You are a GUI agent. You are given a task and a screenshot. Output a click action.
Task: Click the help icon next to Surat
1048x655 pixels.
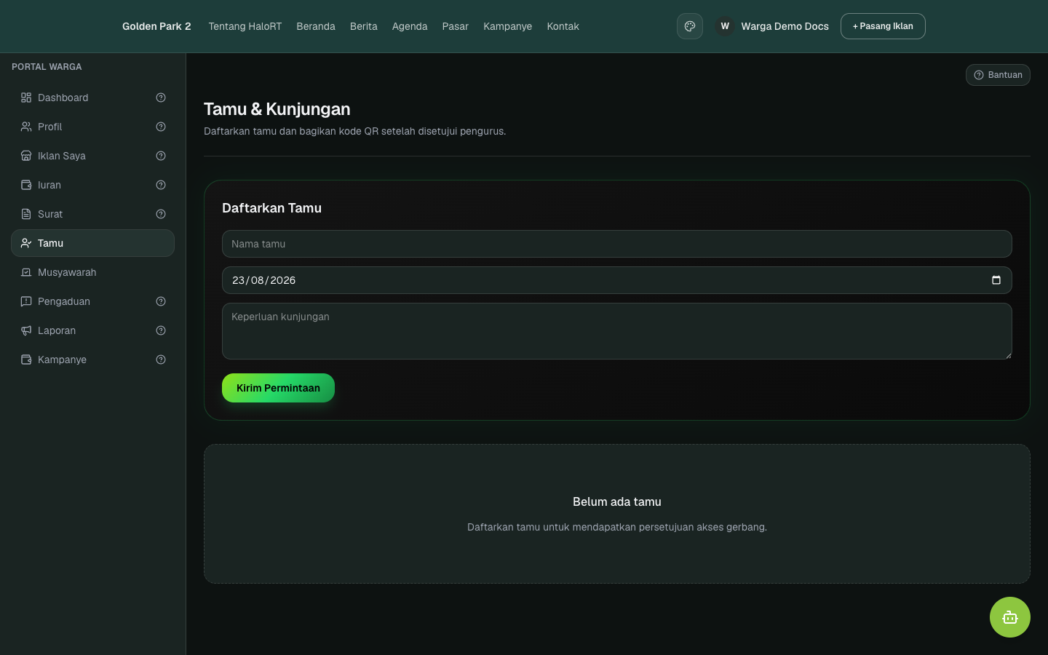point(161,214)
